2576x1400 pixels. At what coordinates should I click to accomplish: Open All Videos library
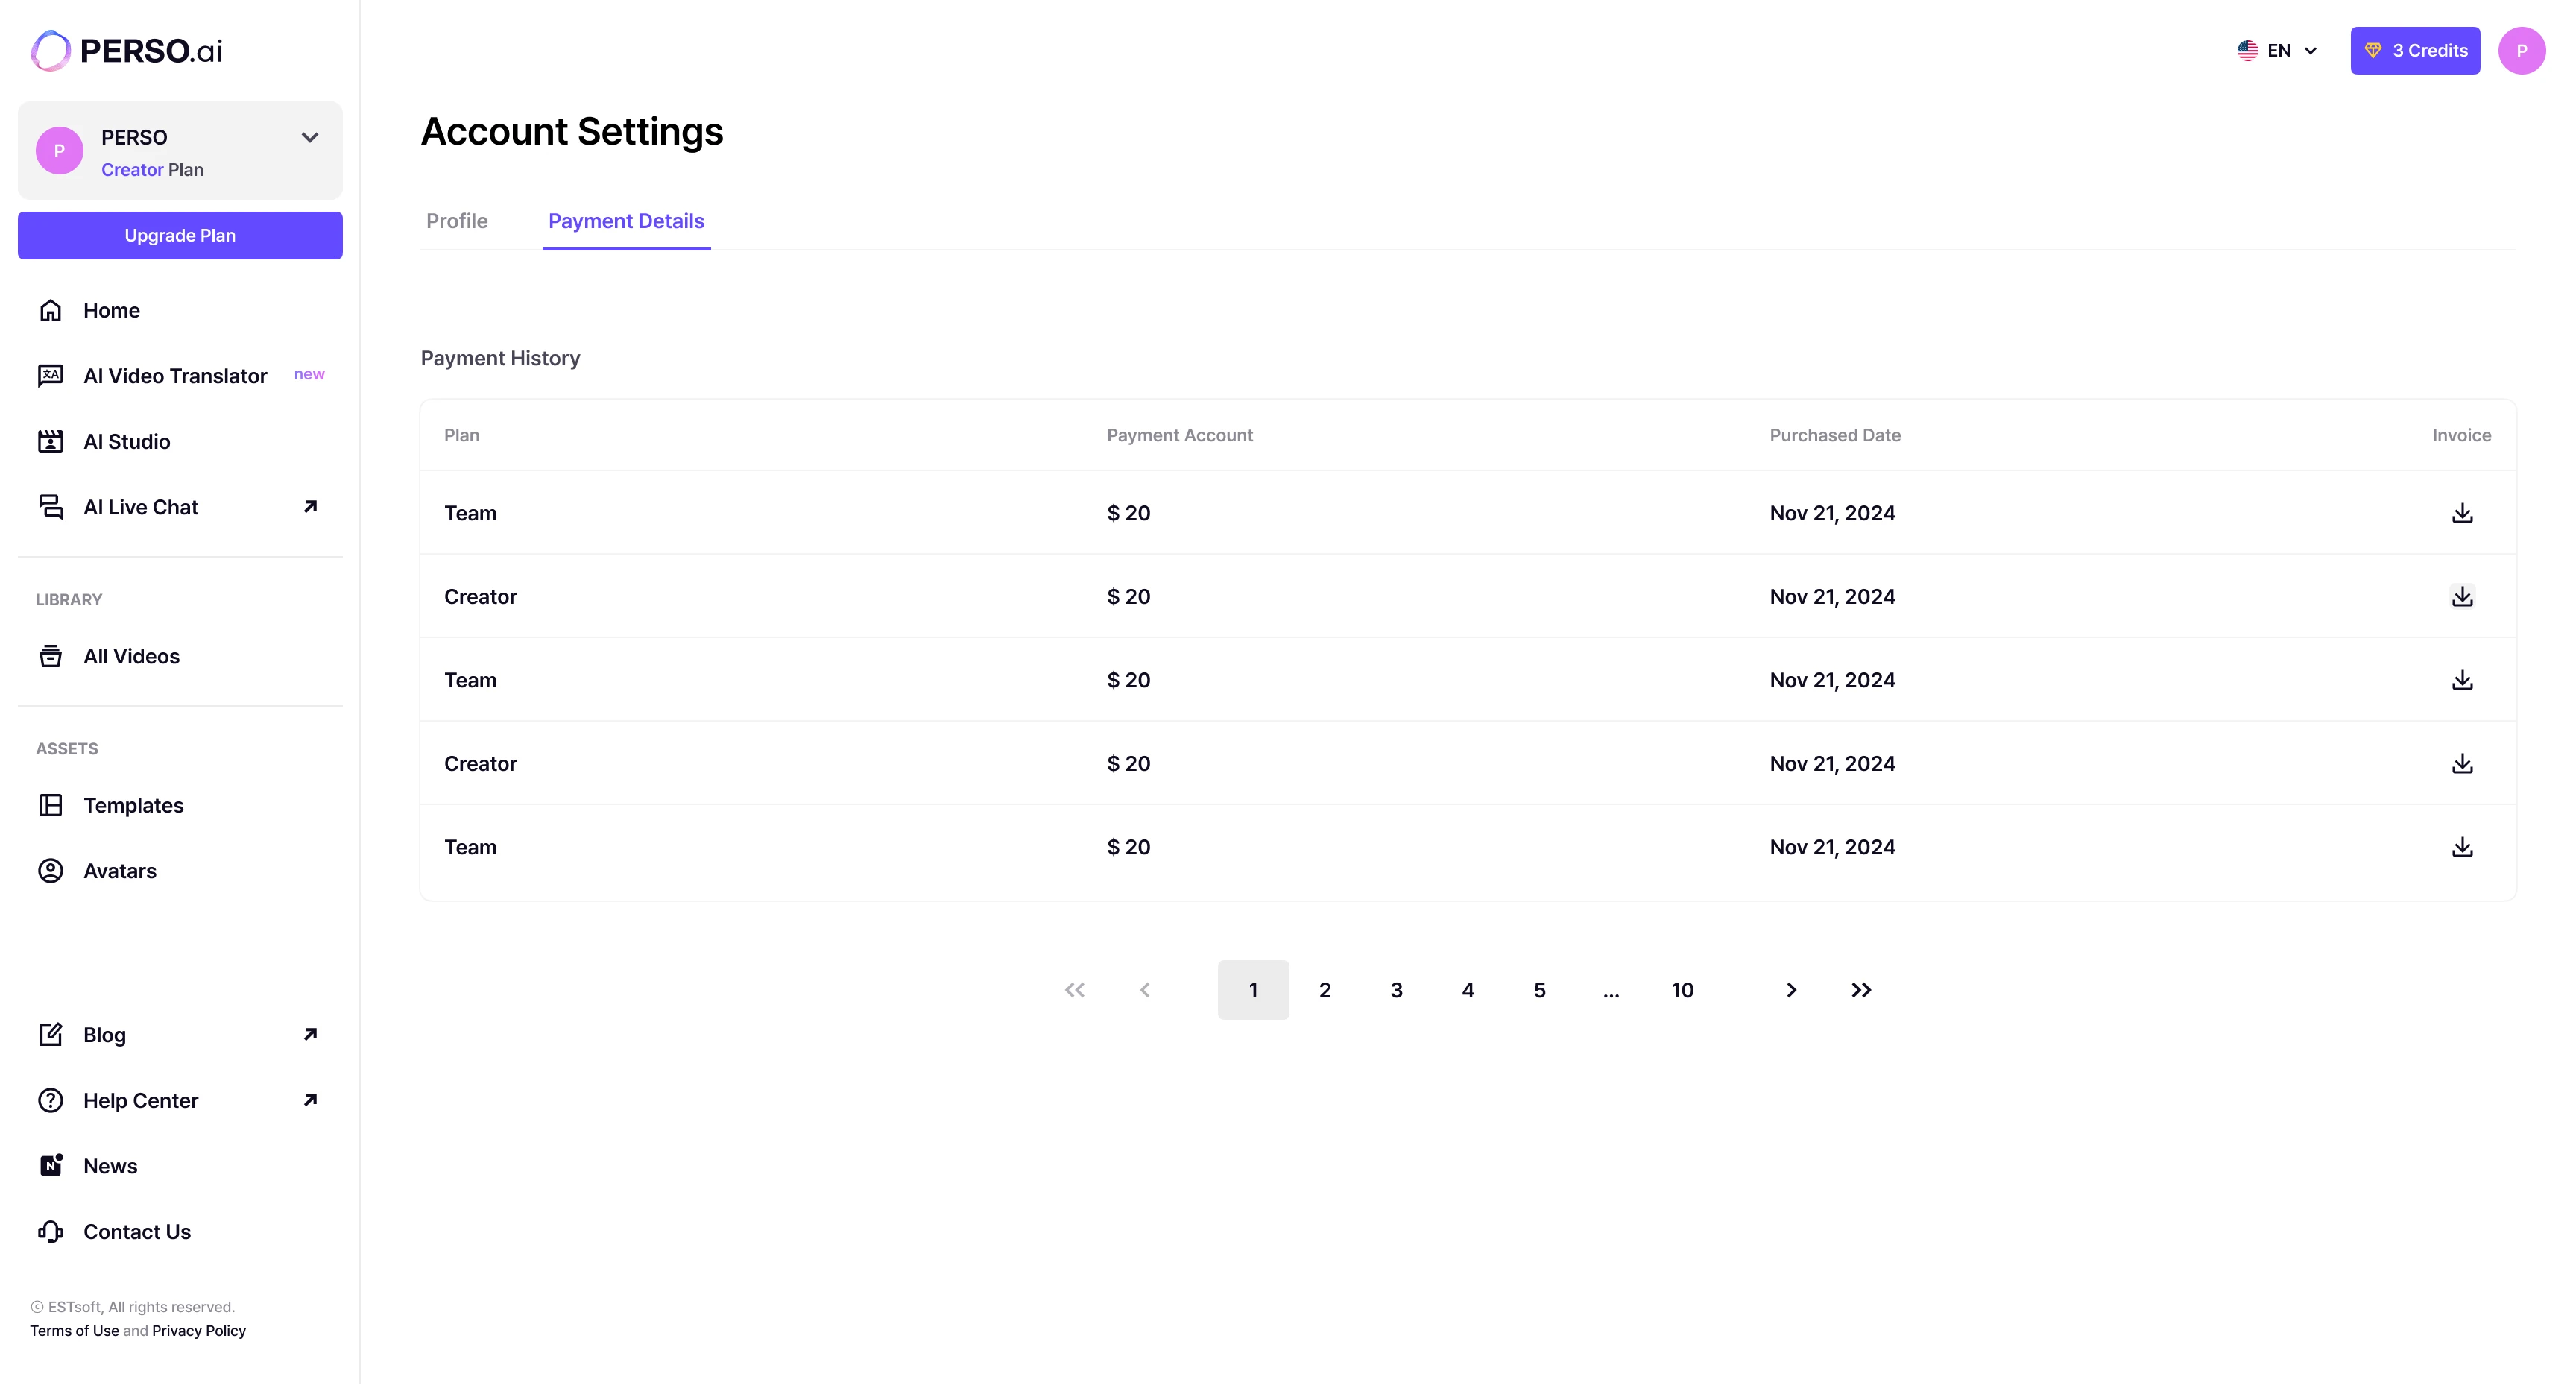pyautogui.click(x=180, y=656)
